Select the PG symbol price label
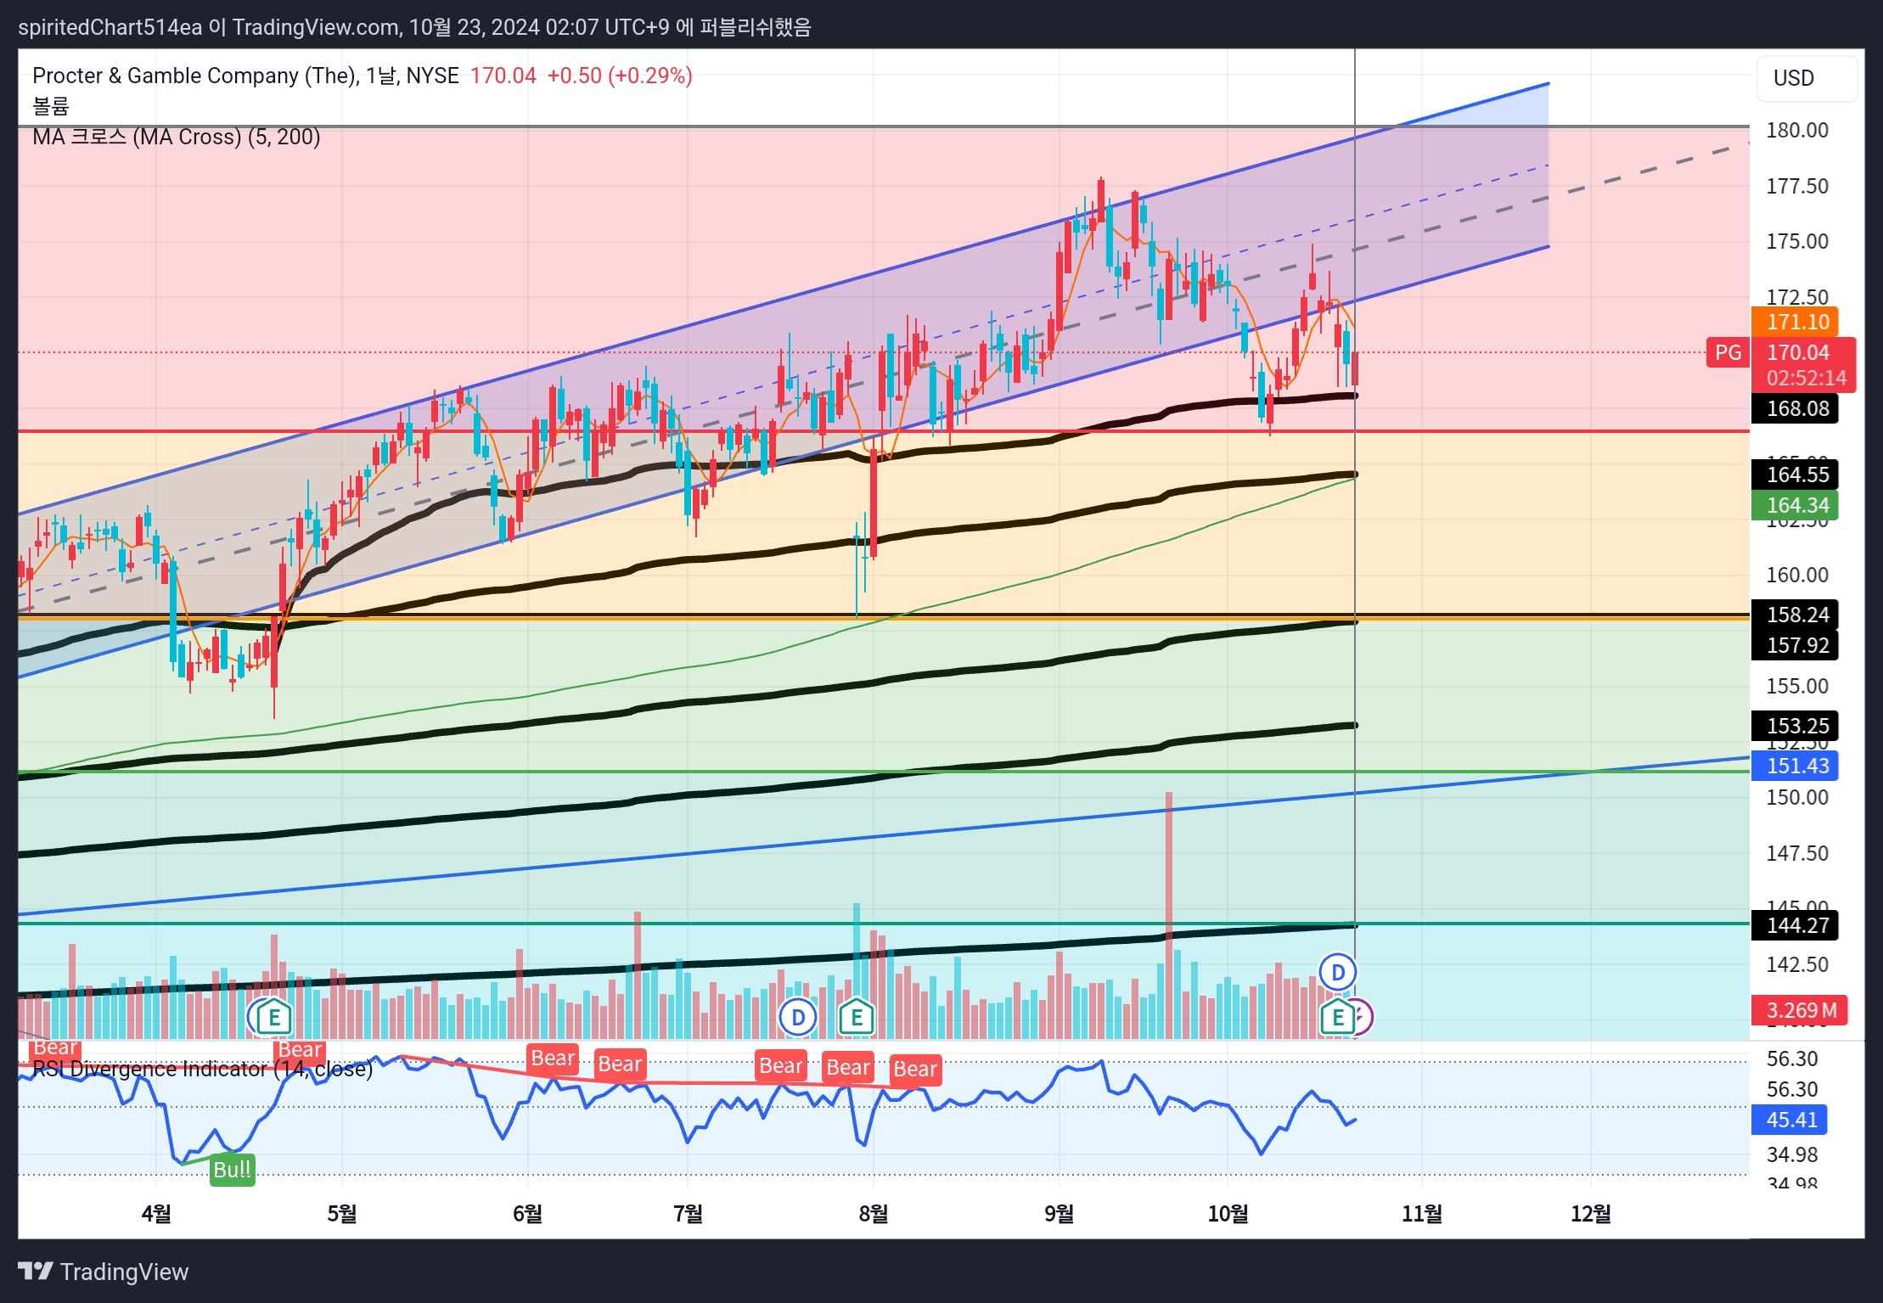Viewport: 1883px width, 1303px height. 1728,352
